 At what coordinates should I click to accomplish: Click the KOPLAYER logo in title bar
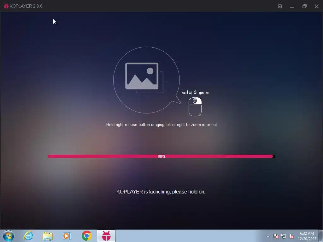click(6, 6)
